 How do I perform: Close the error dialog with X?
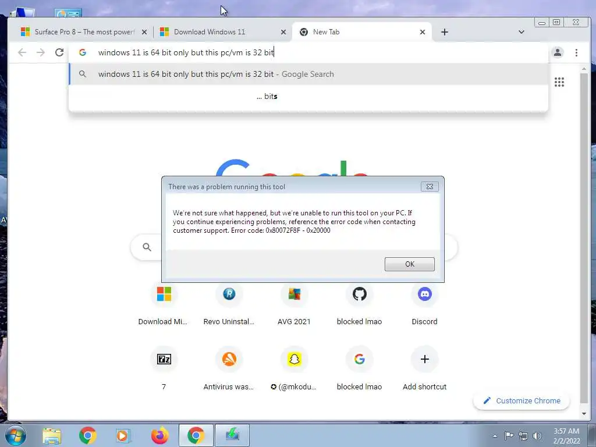click(x=430, y=187)
